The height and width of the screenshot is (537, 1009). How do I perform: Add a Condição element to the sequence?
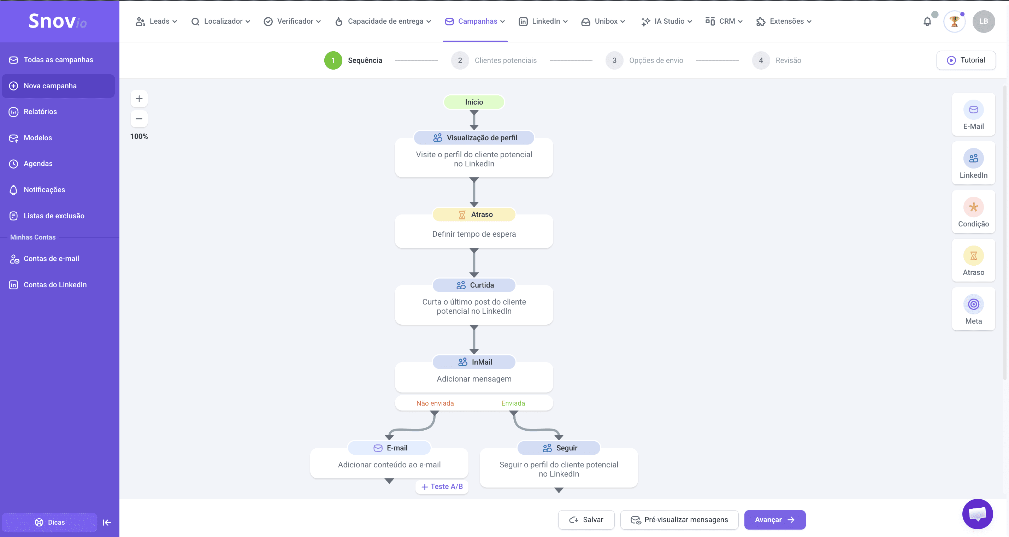tap(973, 212)
